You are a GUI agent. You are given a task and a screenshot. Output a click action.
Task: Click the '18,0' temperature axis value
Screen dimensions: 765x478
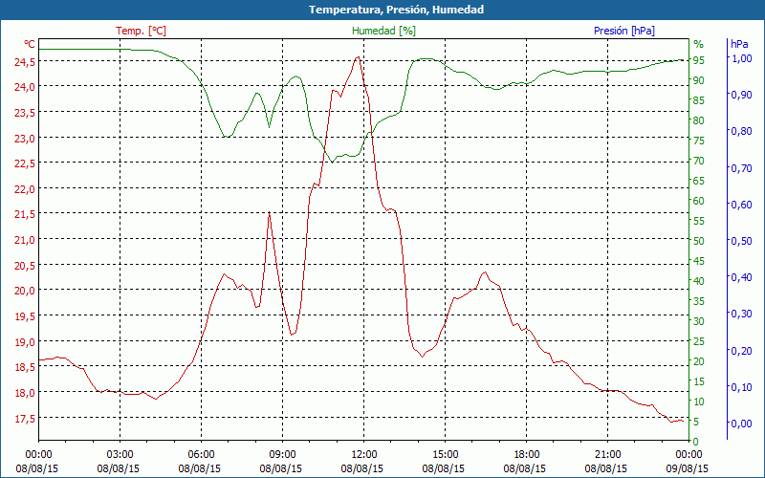click(25, 393)
